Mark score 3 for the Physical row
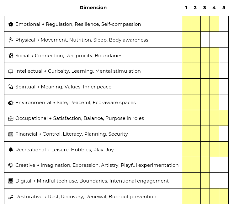 tap(205, 40)
